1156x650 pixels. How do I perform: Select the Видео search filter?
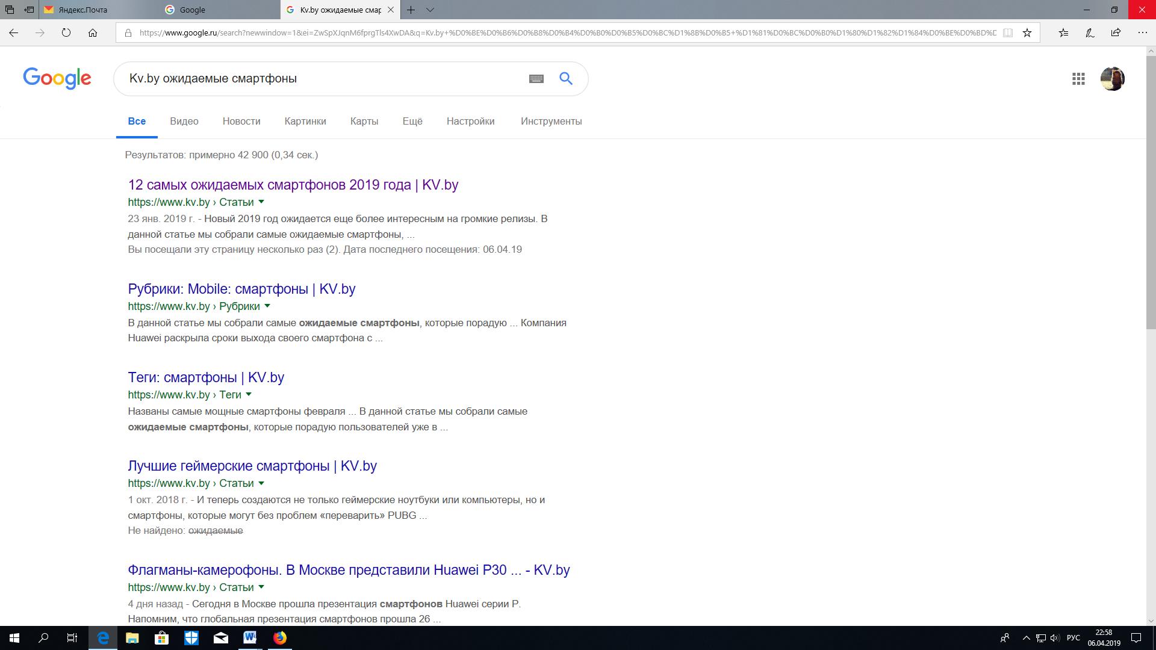point(184,121)
